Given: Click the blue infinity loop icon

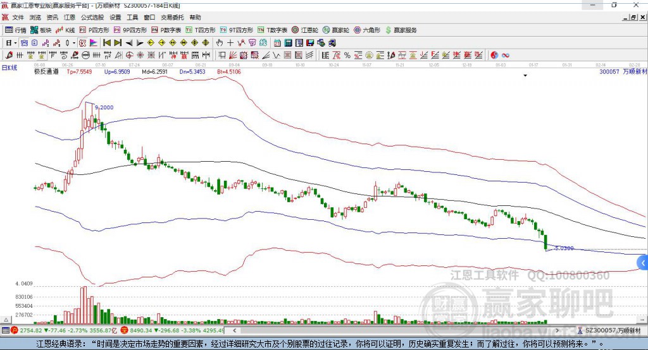Looking at the screenshot, I should 506,56.
